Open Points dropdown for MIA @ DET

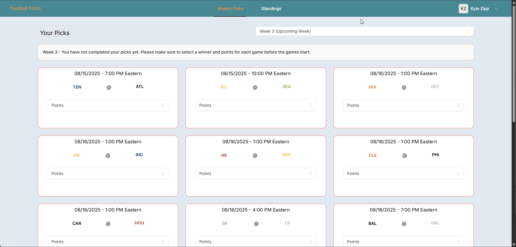[403, 105]
